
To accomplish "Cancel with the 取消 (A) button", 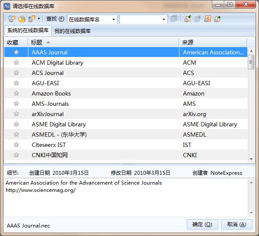I will click(x=237, y=224).
